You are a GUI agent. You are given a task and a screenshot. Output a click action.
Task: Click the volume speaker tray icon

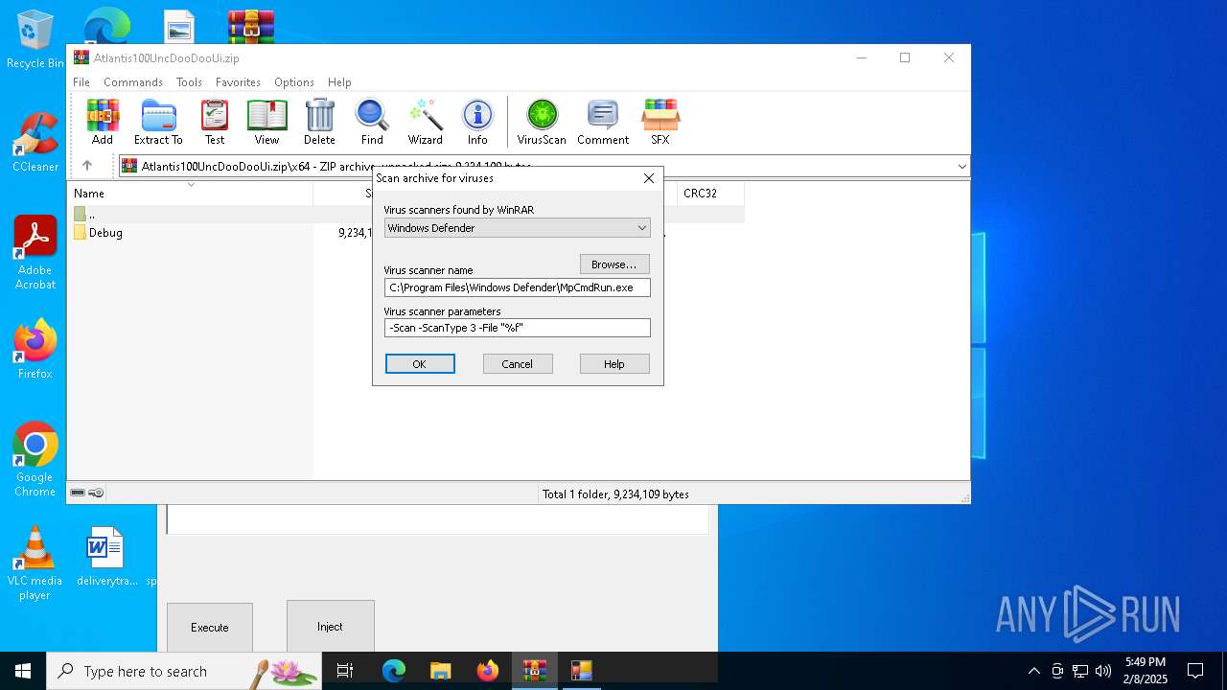click(1102, 671)
